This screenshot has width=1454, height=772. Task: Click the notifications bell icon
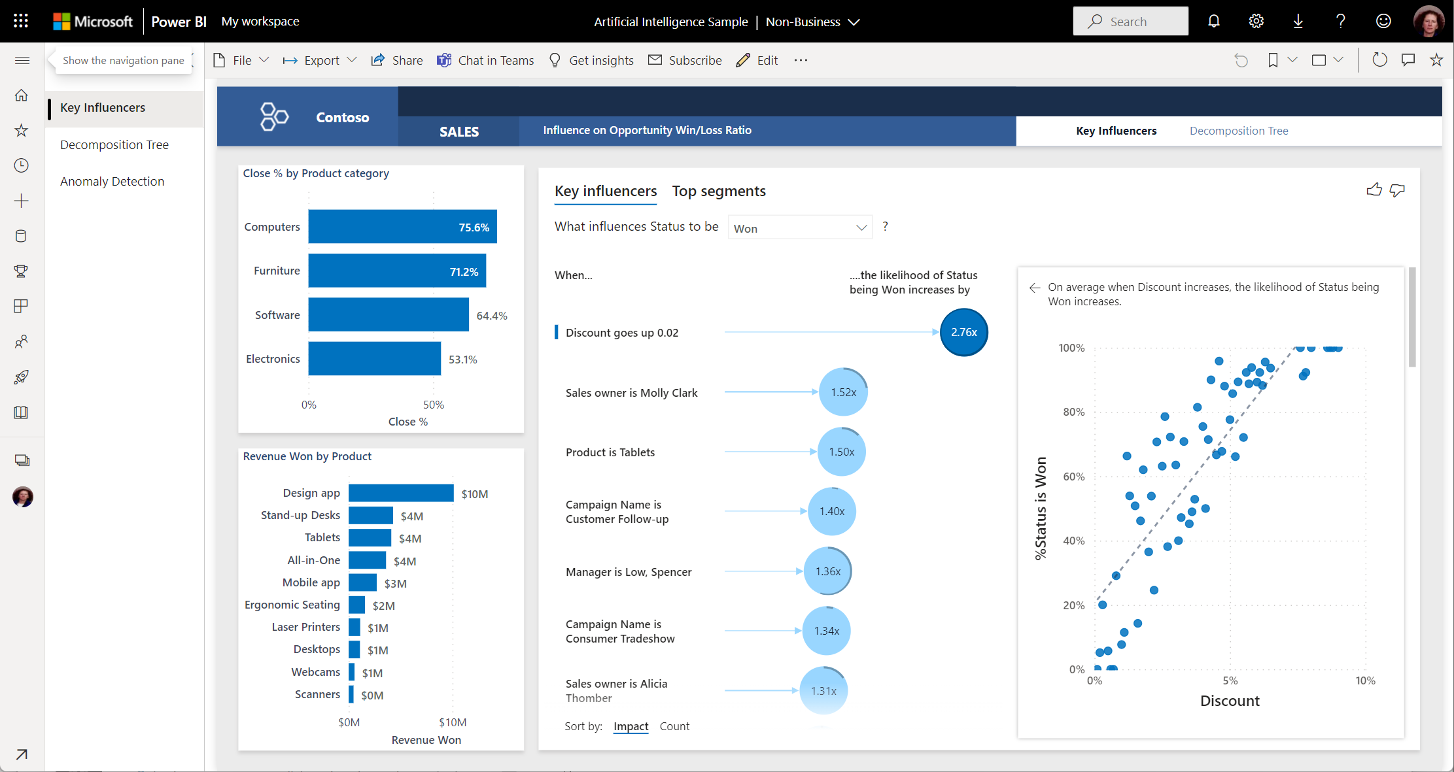click(x=1214, y=21)
